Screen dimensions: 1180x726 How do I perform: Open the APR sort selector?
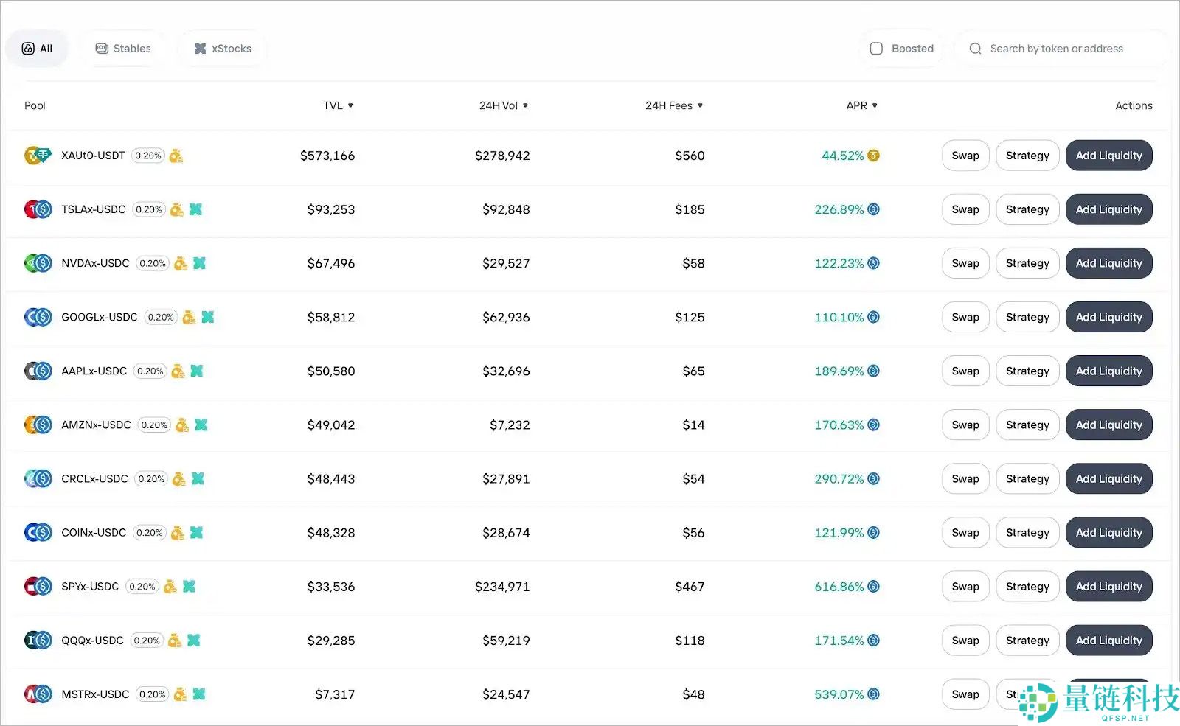coord(862,105)
